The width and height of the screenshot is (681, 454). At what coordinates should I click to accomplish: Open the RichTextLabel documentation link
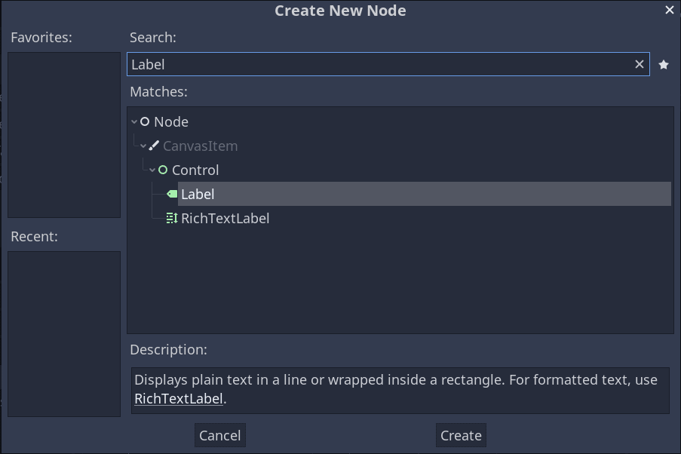coord(178,398)
